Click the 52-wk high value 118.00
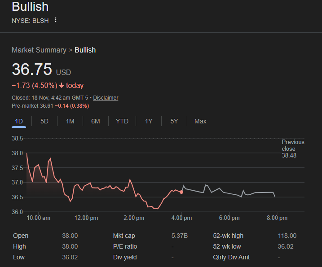This screenshot has height=267, width=322. click(287, 236)
